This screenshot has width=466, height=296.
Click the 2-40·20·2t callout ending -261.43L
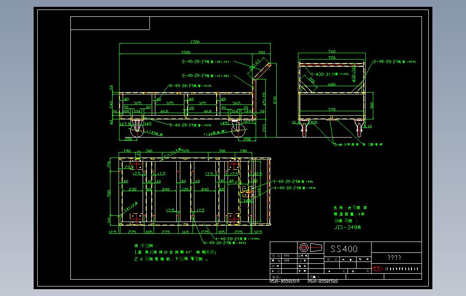point(206,62)
